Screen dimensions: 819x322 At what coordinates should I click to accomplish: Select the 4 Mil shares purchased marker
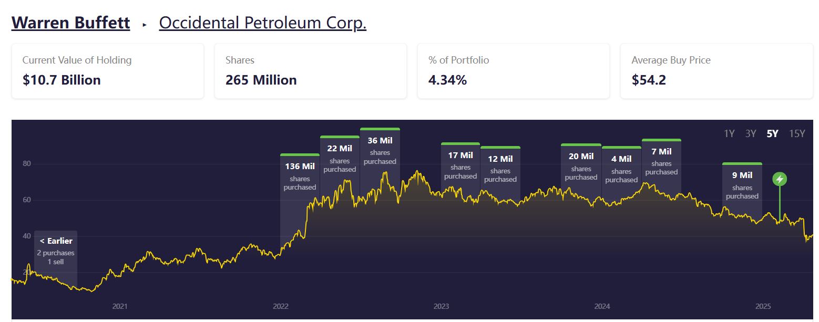[621, 168]
